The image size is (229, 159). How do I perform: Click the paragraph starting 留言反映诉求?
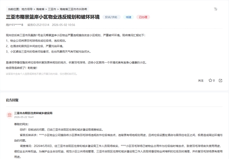click(118, 138)
